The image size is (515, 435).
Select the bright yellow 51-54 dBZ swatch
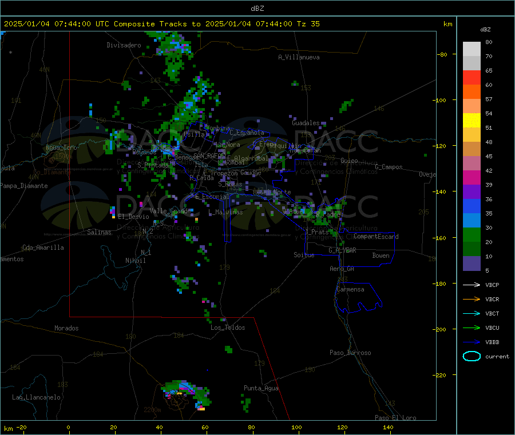(x=472, y=121)
